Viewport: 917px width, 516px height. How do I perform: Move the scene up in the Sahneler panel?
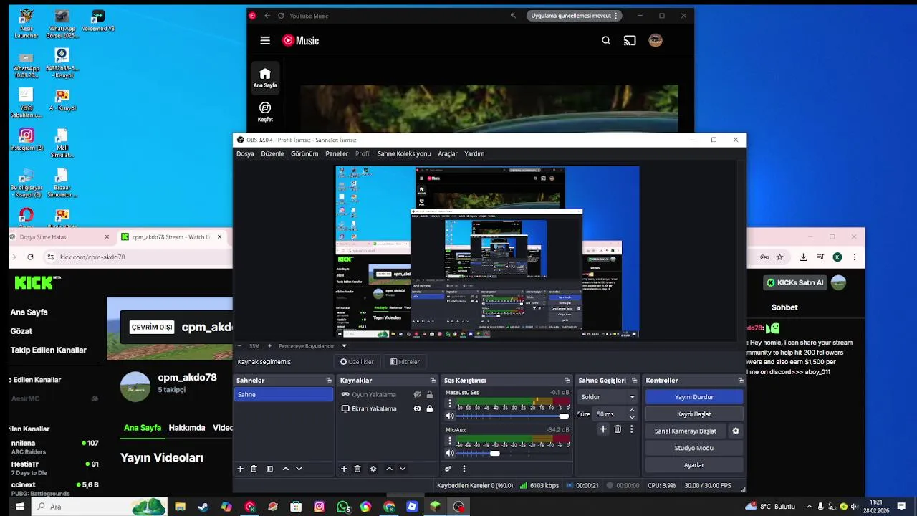[x=286, y=469]
